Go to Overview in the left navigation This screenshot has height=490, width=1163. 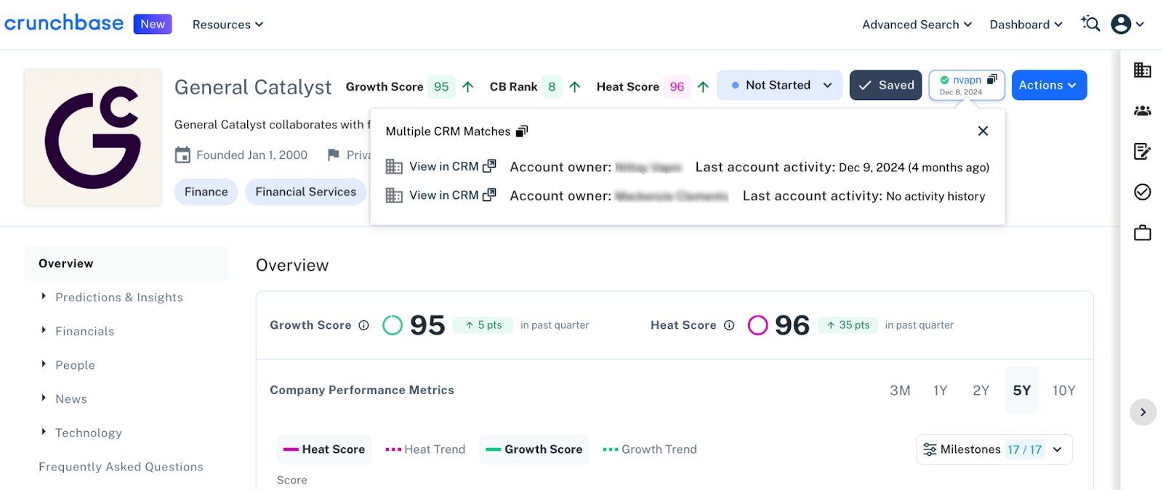(126, 264)
